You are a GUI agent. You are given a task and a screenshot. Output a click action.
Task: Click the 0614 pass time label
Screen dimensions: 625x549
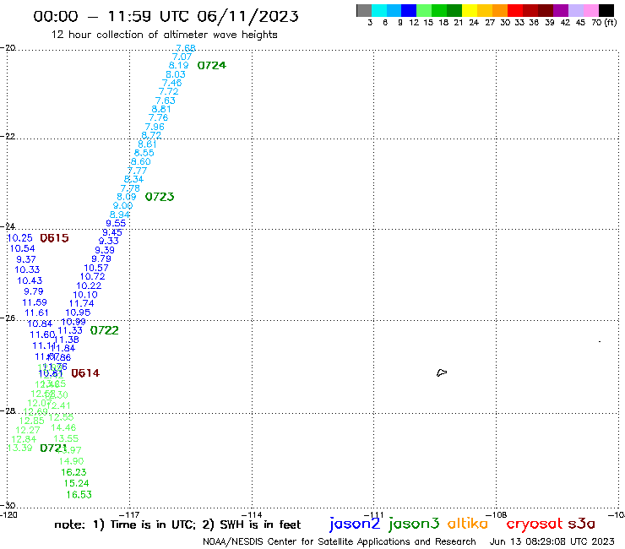[x=85, y=372]
